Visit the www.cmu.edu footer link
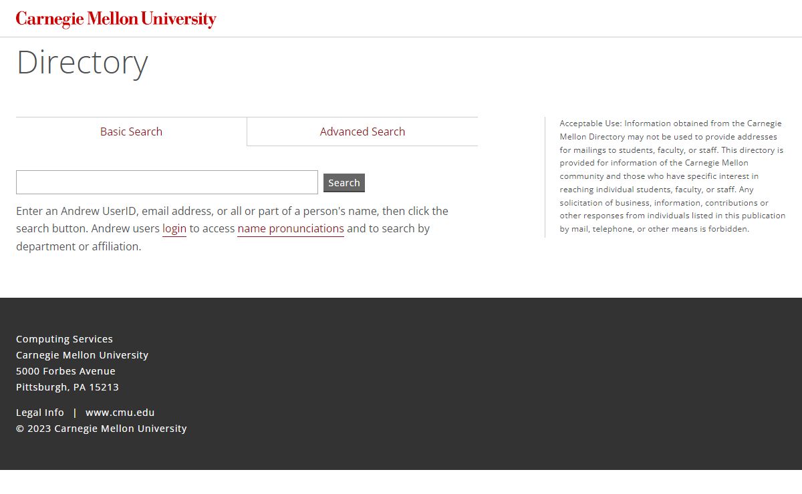 coord(120,413)
